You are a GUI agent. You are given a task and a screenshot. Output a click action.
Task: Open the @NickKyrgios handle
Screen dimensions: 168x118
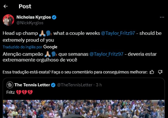pyautogui.click(x=30, y=23)
